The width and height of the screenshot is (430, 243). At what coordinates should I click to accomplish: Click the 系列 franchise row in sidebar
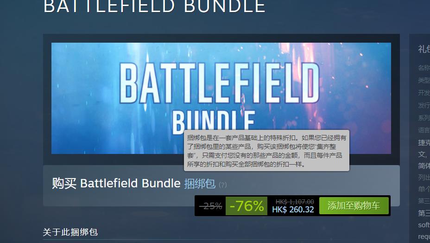coord(424,117)
